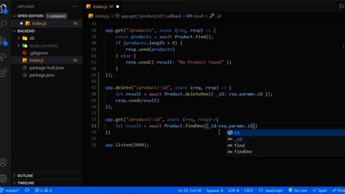Click Ln 53, Col 58 position indicator
The image size is (345, 194).
pyautogui.click(x=190, y=190)
